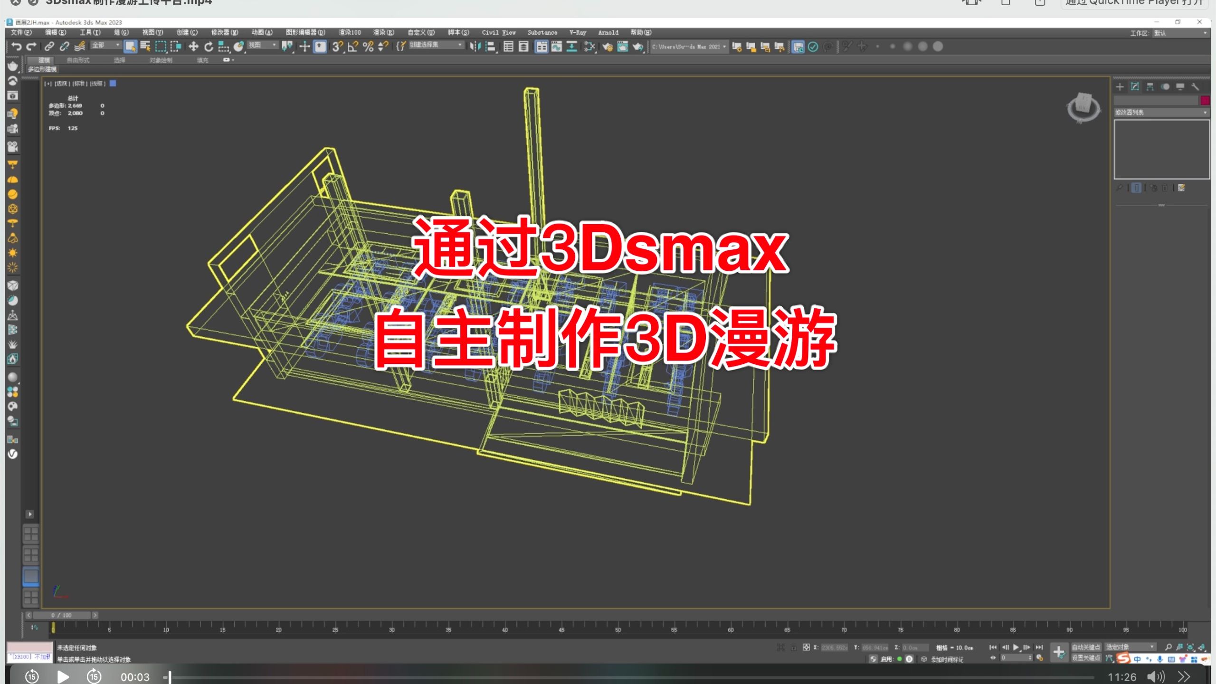The image size is (1216, 684).
Task: Select the Unlink Selection tool
Action: (x=64, y=46)
